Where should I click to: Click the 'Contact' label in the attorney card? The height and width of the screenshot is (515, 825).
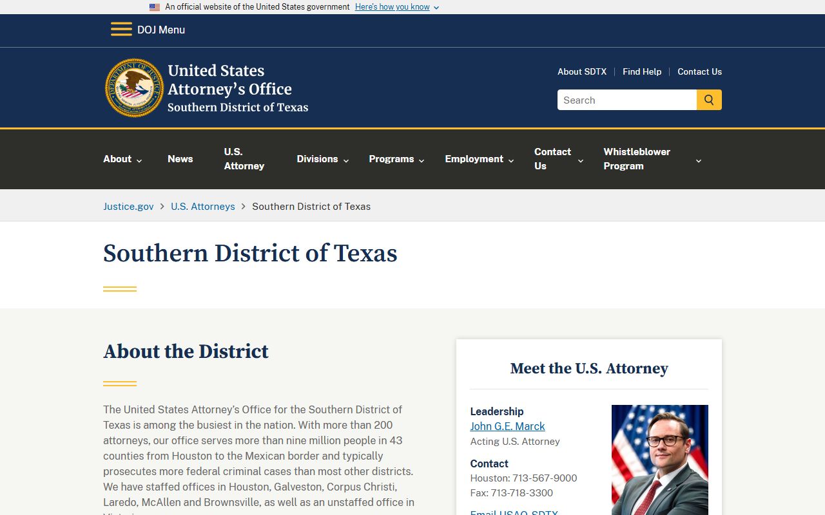point(489,464)
